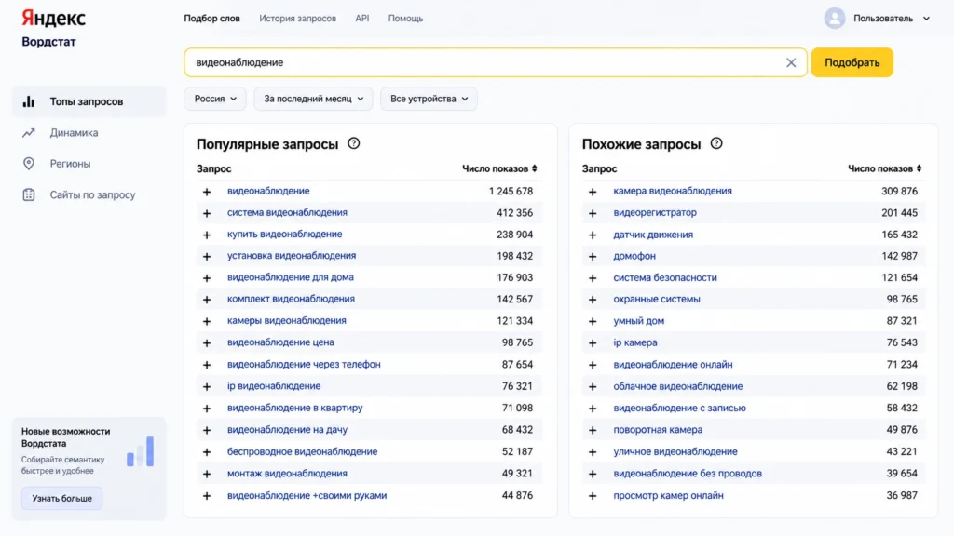Open 'видеонаблюдение +своими руками' link
This screenshot has width=954, height=536.
307,495
